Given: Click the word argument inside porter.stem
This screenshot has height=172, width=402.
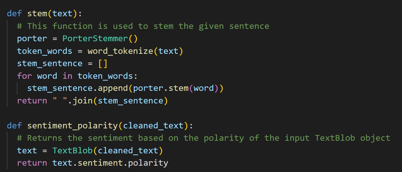Looking at the screenshot, I should click(204, 88).
